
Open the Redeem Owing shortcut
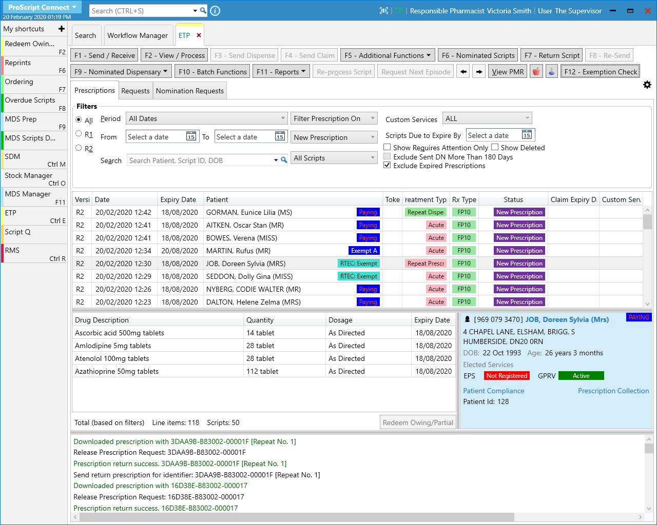click(34, 47)
